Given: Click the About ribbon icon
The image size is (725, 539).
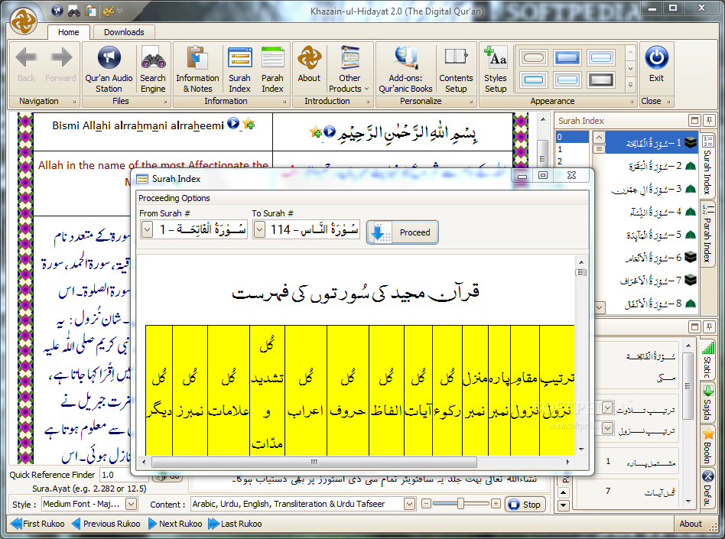Looking at the screenshot, I should point(309,65).
